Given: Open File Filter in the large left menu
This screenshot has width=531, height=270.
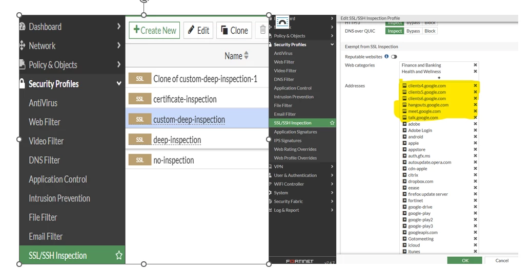Looking at the screenshot, I should pos(43,217).
